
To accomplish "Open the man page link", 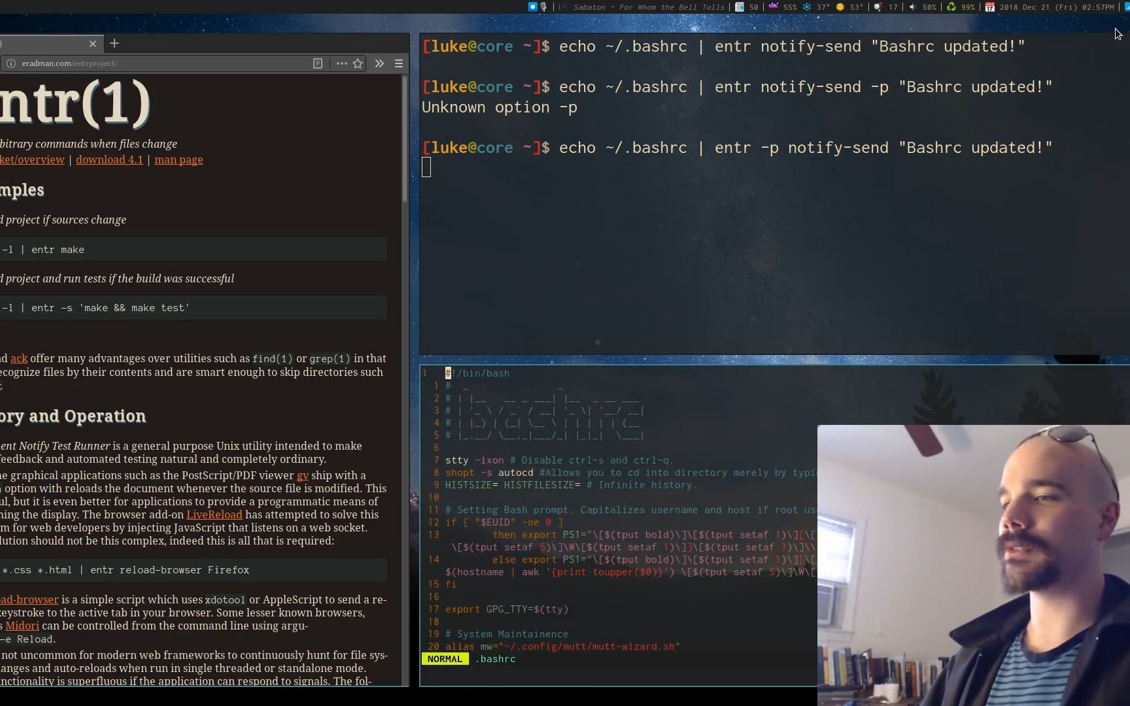I will [179, 160].
